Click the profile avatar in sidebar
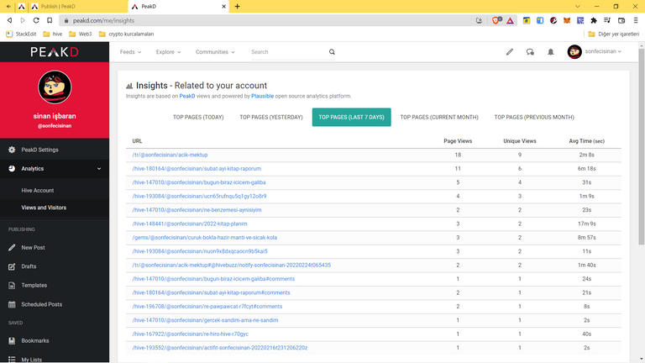 click(55, 87)
